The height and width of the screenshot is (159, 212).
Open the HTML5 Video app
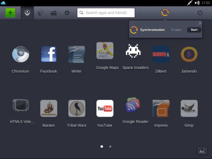[x=21, y=105]
